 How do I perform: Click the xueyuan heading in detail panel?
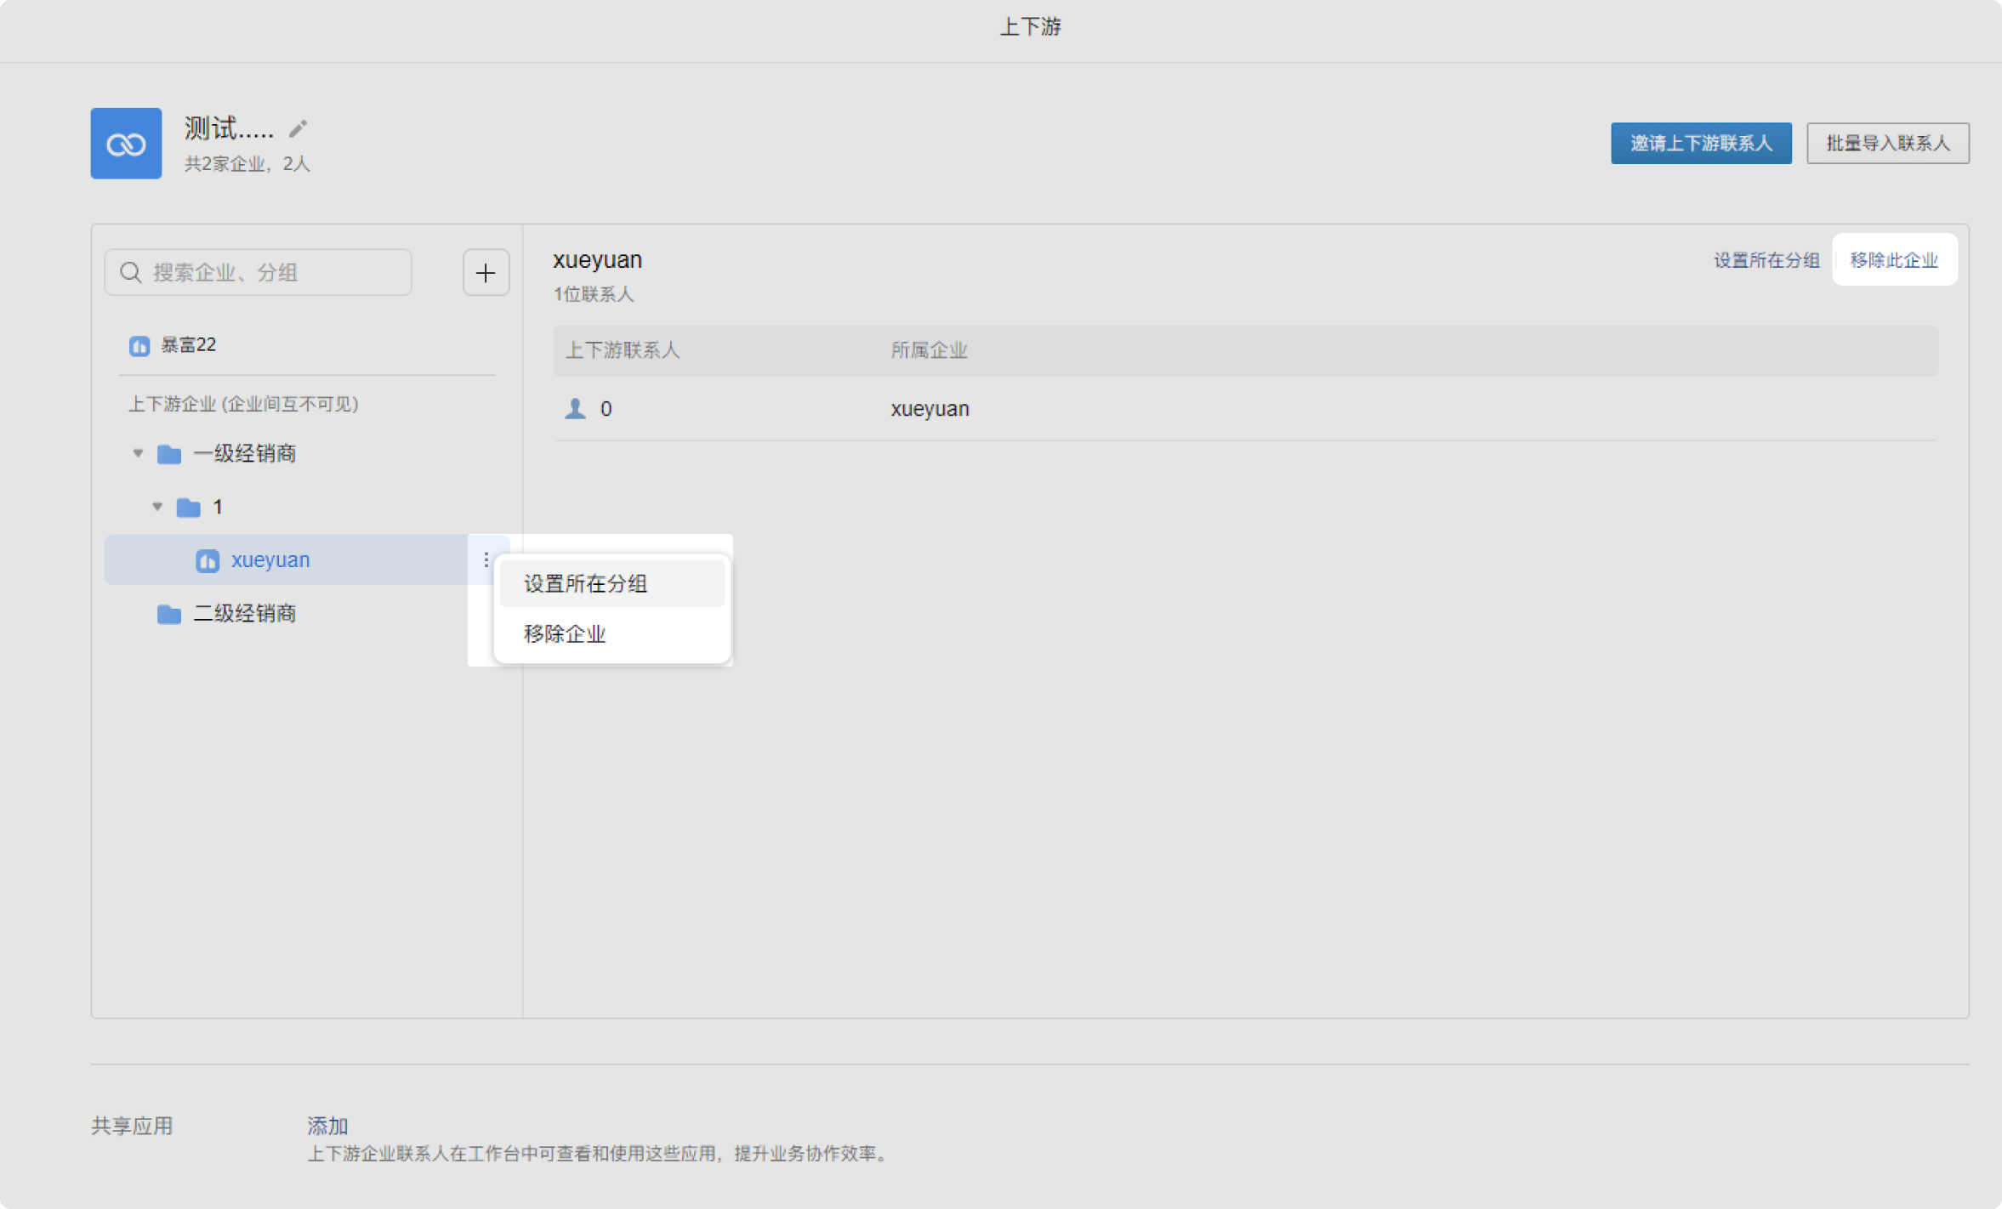[x=598, y=259]
